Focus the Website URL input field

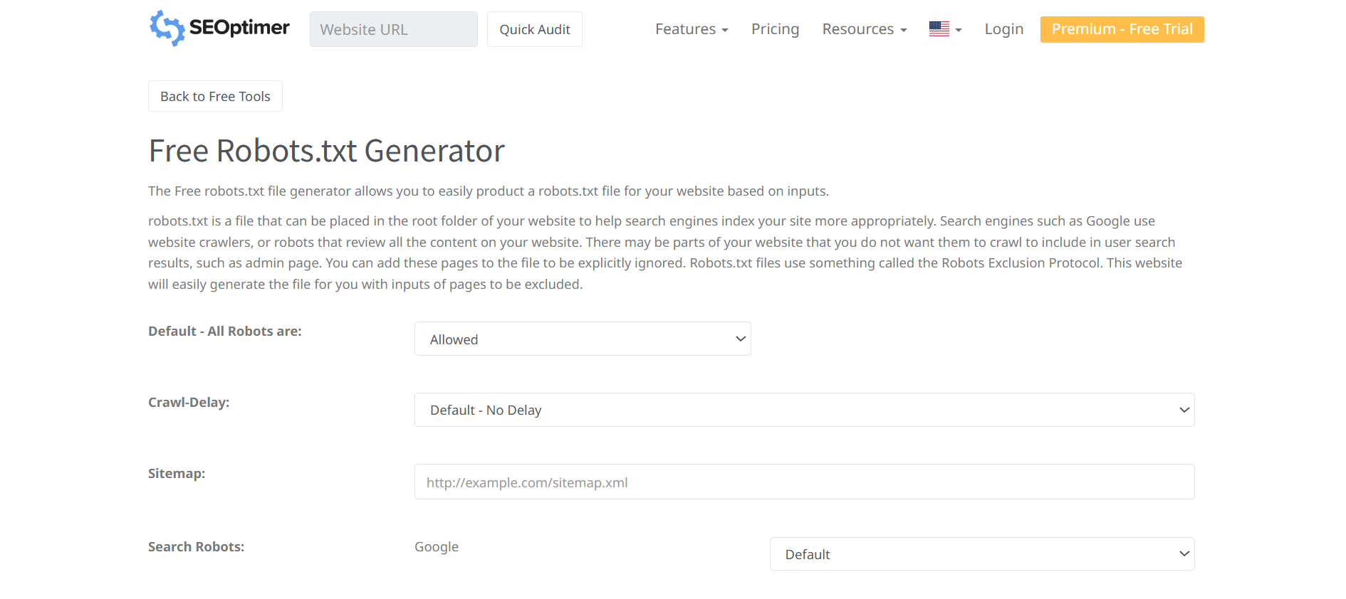(393, 29)
